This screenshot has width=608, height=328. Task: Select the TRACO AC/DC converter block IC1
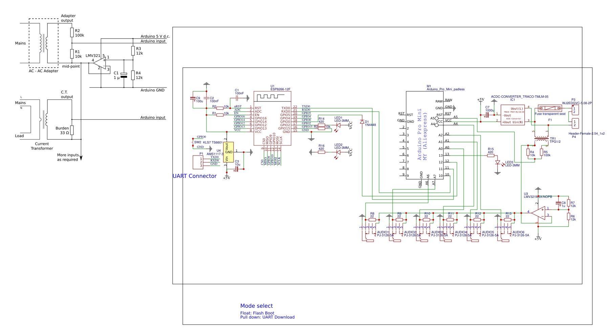(513, 115)
